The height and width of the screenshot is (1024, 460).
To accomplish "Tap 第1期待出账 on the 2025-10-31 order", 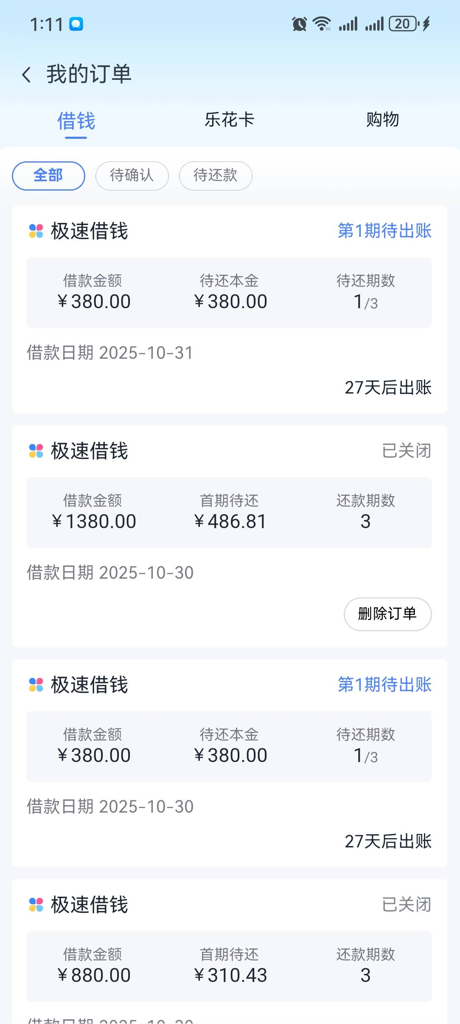I will click(384, 231).
